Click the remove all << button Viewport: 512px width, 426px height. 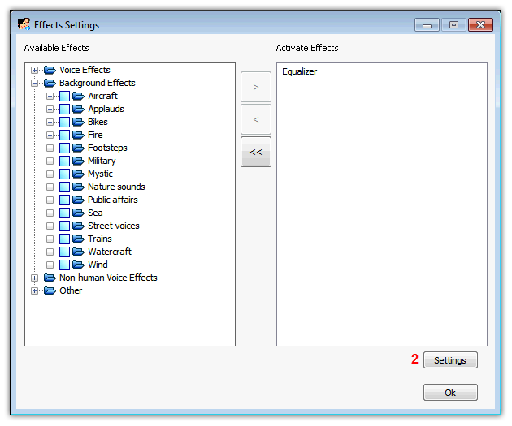pyautogui.click(x=256, y=152)
